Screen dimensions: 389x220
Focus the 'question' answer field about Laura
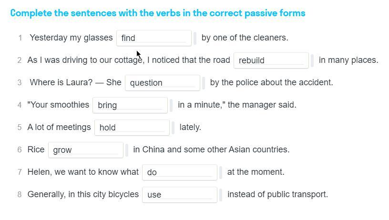pos(162,83)
